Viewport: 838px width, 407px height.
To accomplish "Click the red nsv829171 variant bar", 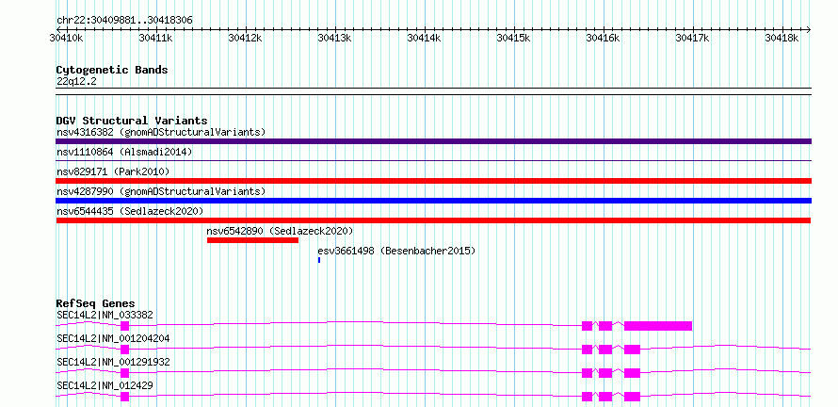I will tap(433, 181).
